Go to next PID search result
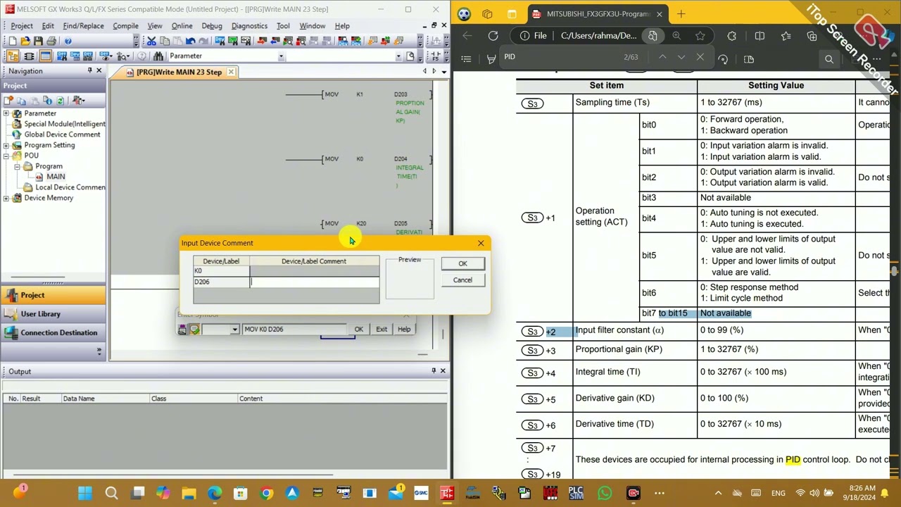This screenshot has width=901, height=507. (x=681, y=57)
